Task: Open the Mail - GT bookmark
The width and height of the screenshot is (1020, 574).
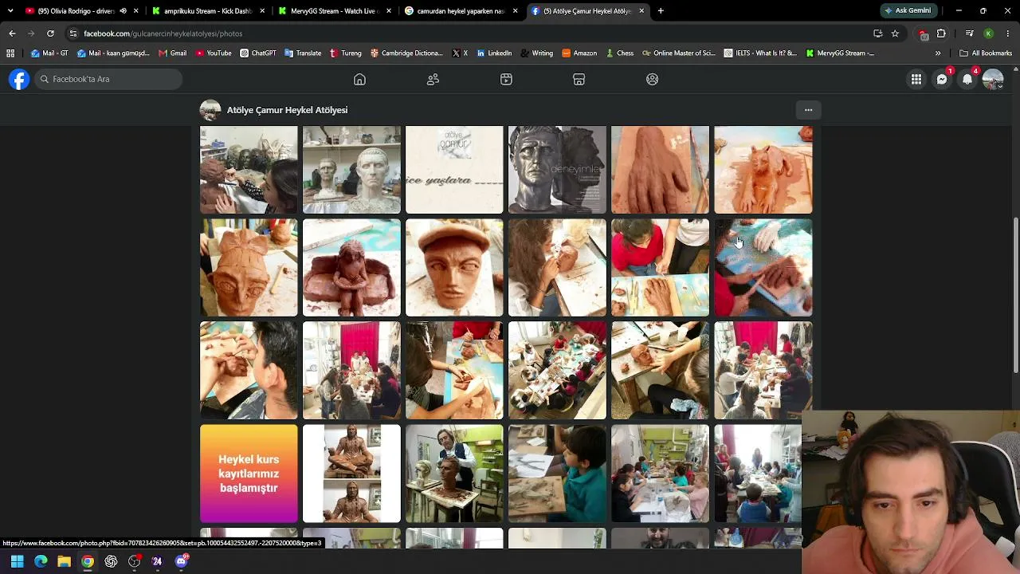Action: tap(49, 53)
